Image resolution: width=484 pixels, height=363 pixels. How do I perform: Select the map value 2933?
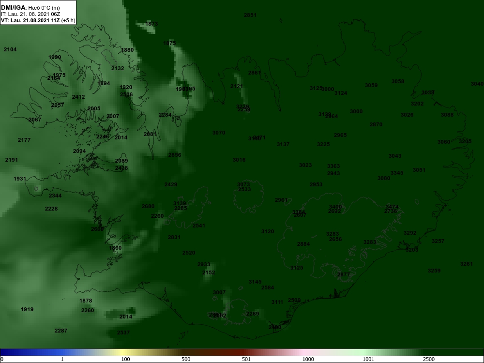[x=204, y=265]
